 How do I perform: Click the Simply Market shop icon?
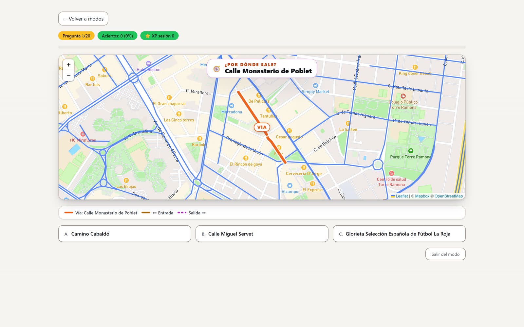(315, 86)
